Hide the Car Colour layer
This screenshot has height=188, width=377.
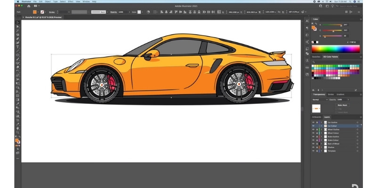313,126
